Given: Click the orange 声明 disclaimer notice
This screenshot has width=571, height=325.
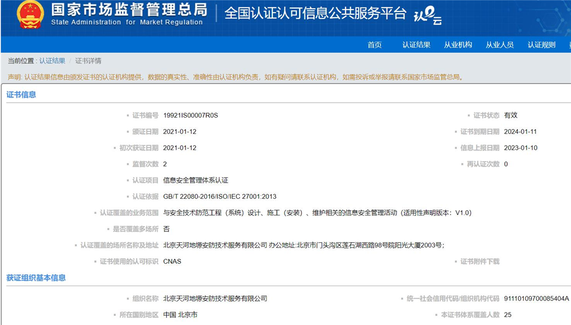Looking at the screenshot, I should [236, 77].
